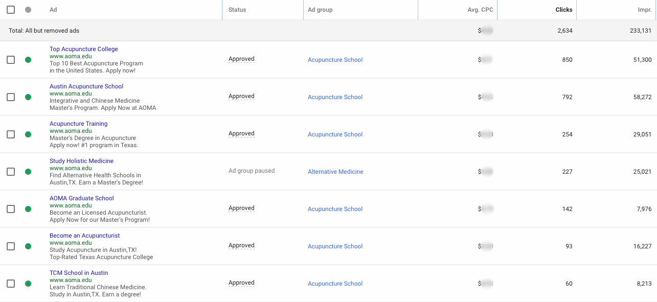Click 'Total: All but removed ads' label
This screenshot has width=657, height=302.
(x=44, y=31)
